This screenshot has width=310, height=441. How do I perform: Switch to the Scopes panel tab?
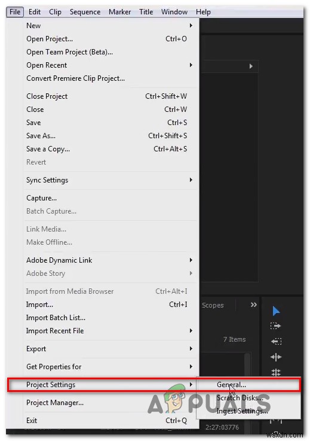213,305
